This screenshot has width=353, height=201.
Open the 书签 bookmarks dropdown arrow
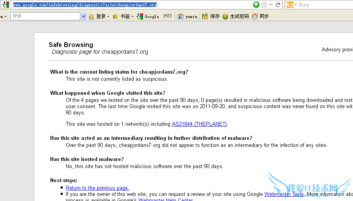[x=132, y=16]
